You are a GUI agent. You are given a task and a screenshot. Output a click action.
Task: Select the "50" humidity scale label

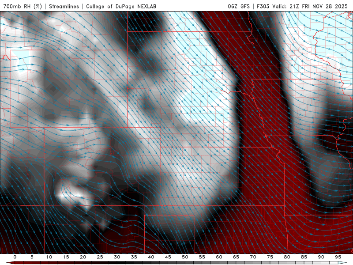(185, 257)
